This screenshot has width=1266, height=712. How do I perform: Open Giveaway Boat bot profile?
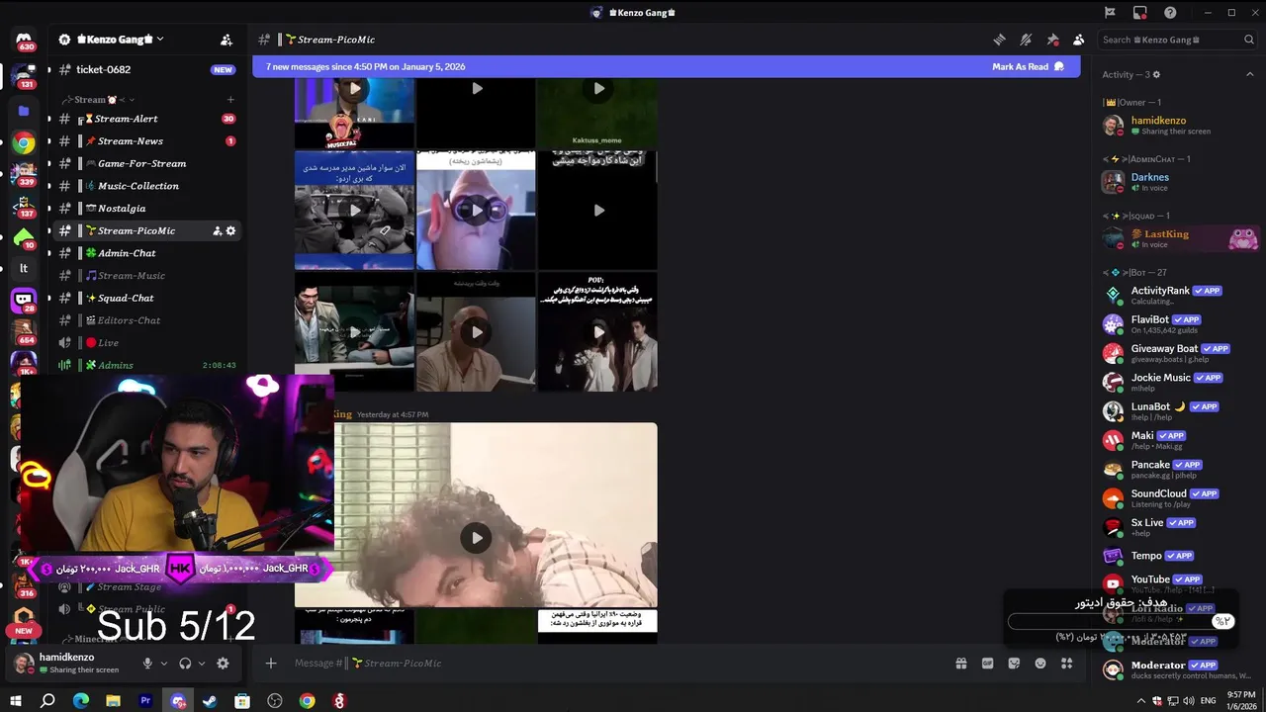point(1178,353)
